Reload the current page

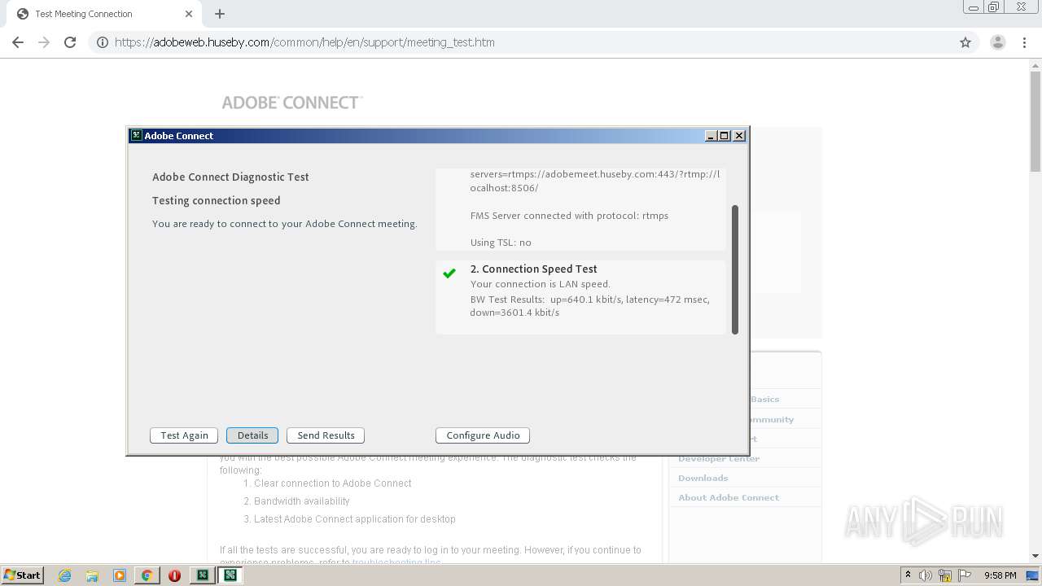tap(70, 42)
